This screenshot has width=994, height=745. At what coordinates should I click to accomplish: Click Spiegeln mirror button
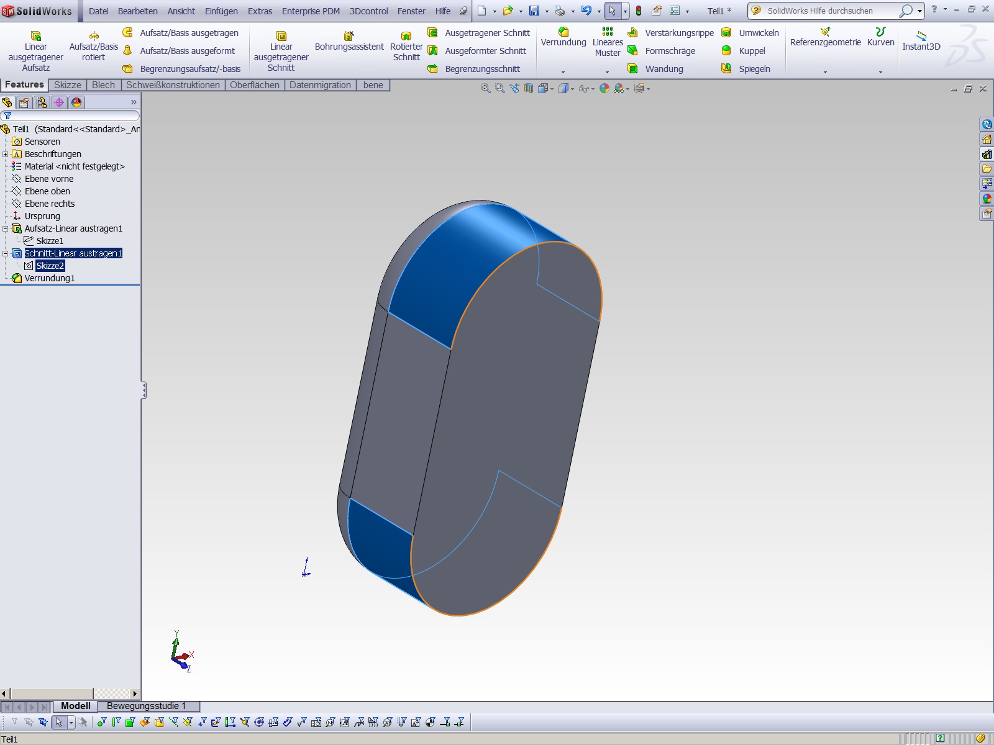click(x=746, y=69)
